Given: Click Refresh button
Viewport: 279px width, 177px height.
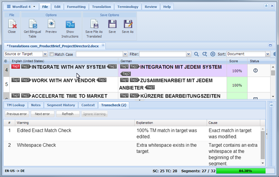Looking at the screenshot, I should (68, 114).
